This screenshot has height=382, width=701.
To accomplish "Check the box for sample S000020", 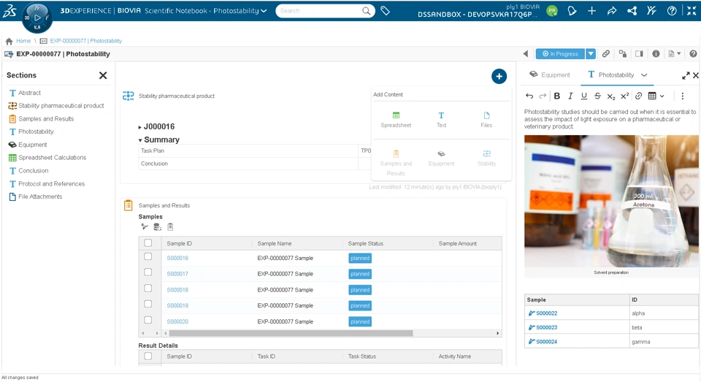I will pos(148,320).
